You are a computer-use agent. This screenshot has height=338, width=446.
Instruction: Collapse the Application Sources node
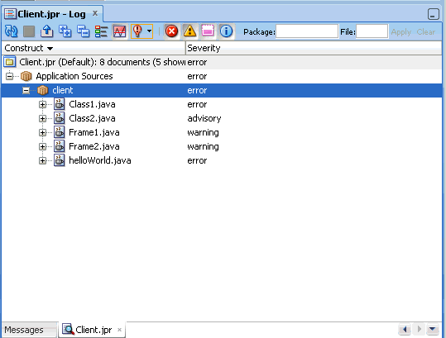tap(9, 76)
